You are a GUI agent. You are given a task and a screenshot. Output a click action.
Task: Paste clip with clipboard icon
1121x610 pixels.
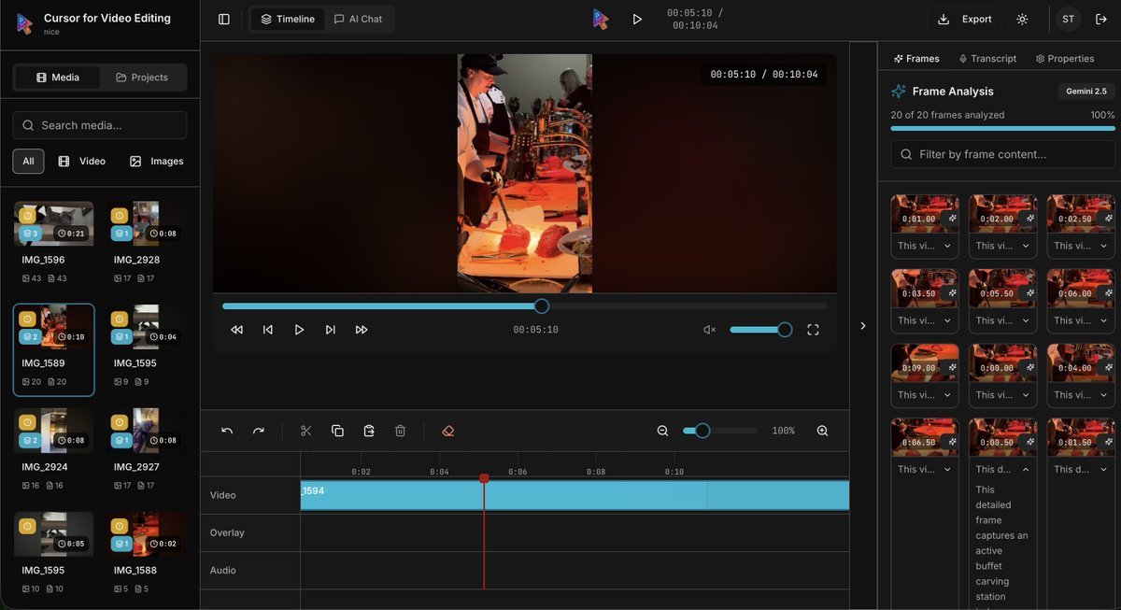[x=369, y=431]
